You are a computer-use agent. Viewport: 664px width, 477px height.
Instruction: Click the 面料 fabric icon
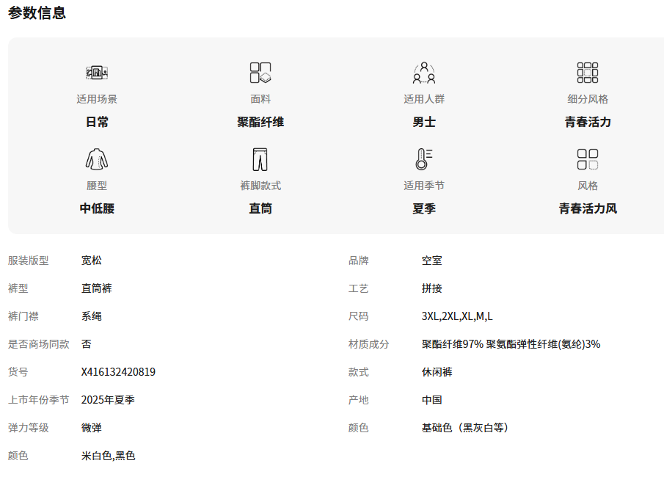[260, 73]
